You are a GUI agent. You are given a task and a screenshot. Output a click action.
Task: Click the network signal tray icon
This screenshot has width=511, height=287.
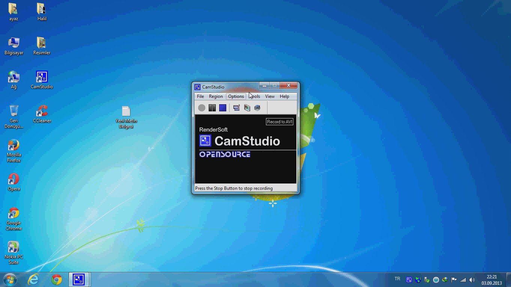(x=463, y=280)
